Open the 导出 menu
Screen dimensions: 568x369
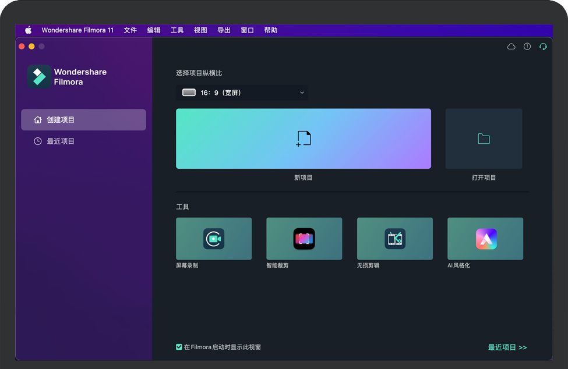[224, 30]
